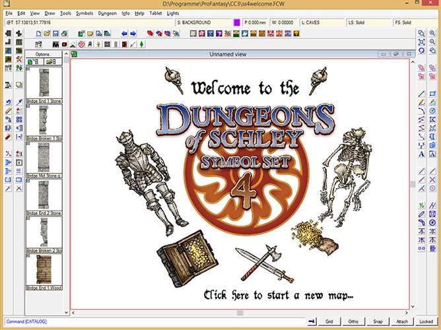Screen dimensions: 441x330
Task: Open the L: CAVES layer selector
Action: click(322, 22)
